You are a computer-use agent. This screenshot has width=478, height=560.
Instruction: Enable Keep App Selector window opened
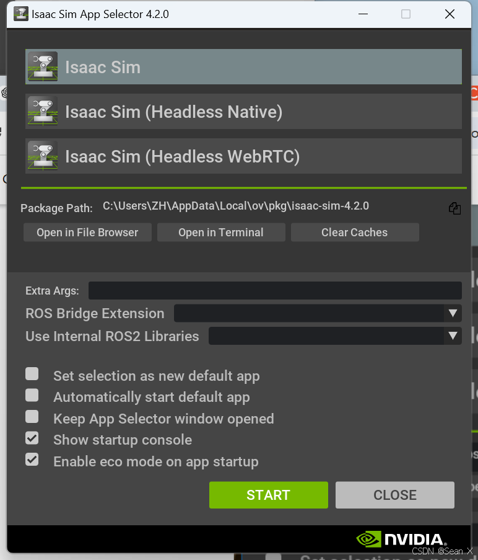[32, 417]
